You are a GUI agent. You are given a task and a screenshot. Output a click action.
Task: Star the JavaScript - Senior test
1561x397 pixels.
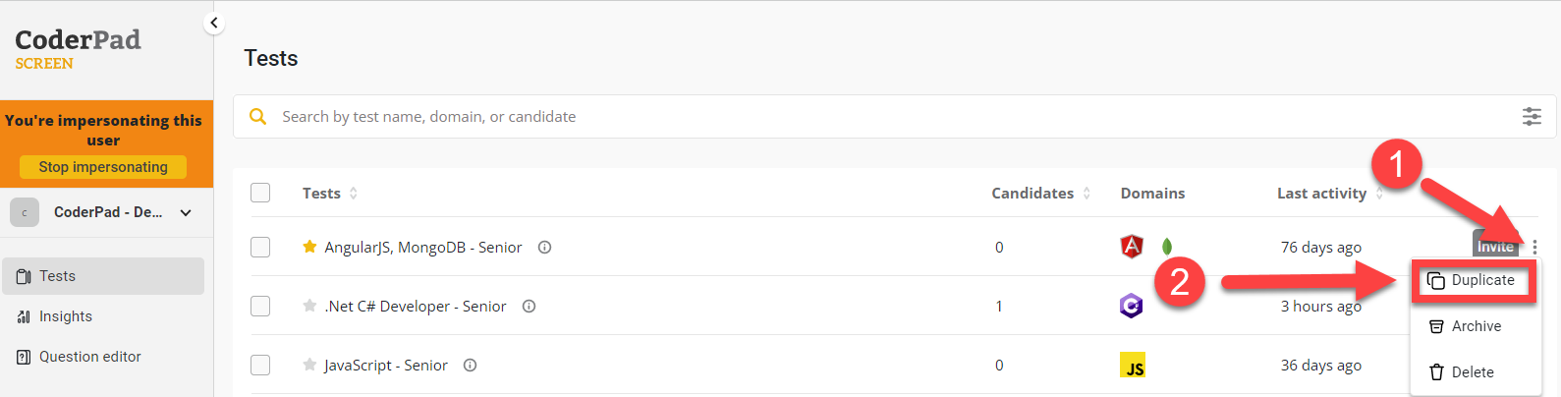(x=309, y=365)
